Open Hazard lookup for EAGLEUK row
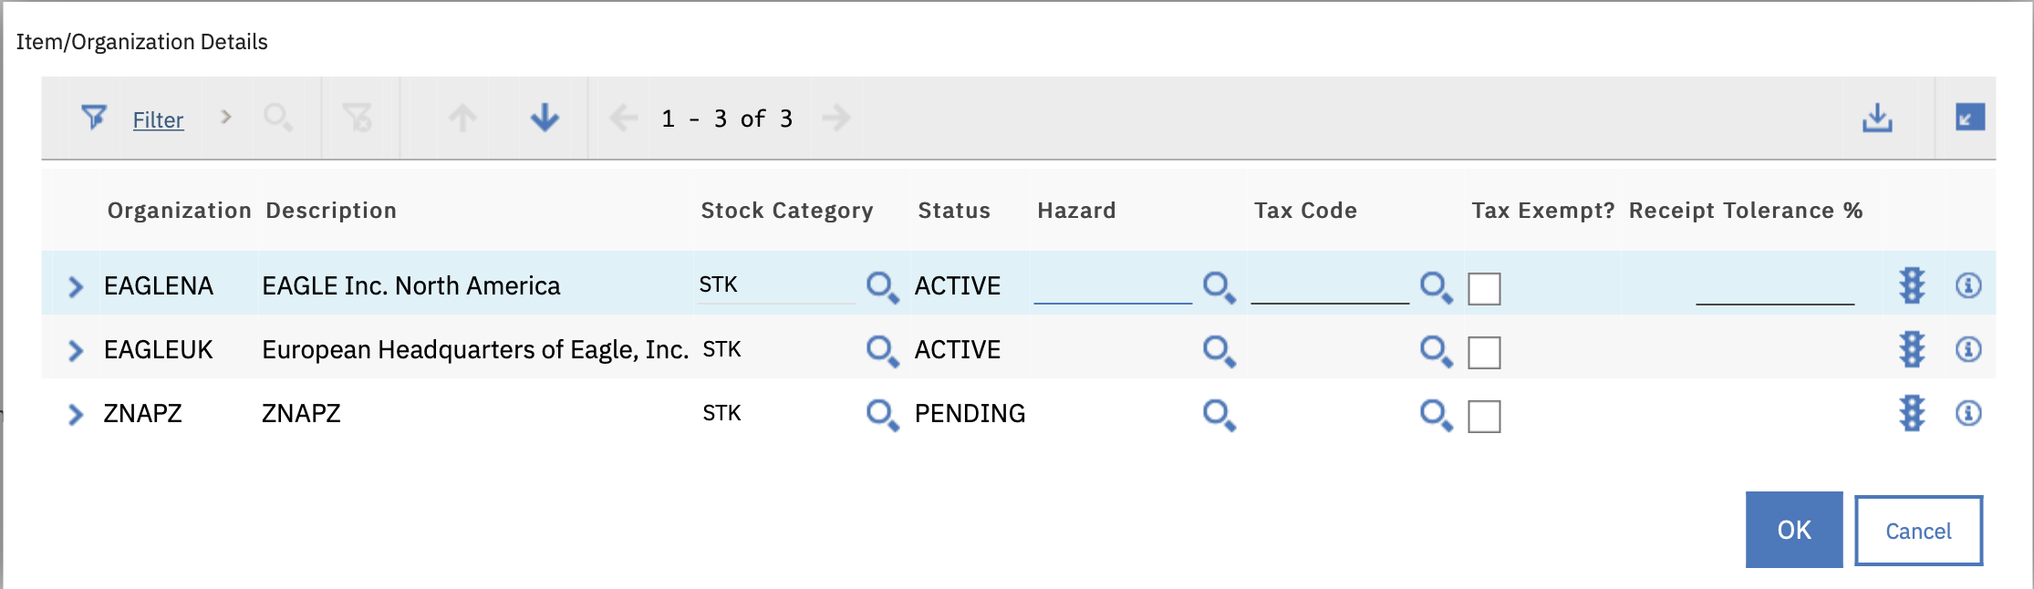 pyautogui.click(x=1219, y=351)
